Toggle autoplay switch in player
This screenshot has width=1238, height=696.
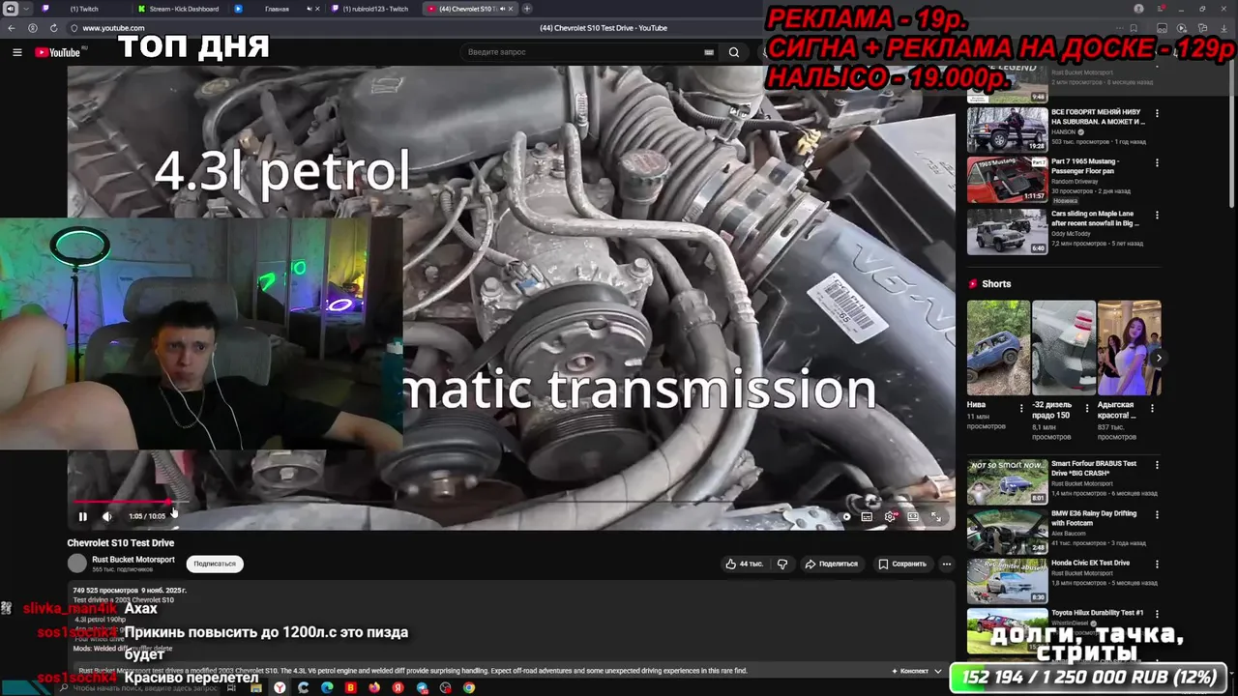[x=844, y=516]
